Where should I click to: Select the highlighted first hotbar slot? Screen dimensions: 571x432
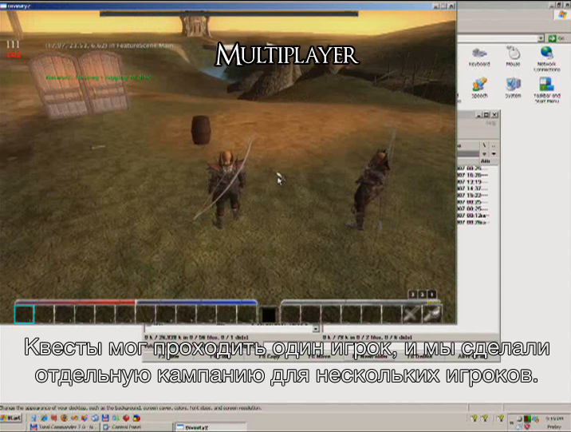tap(25, 315)
